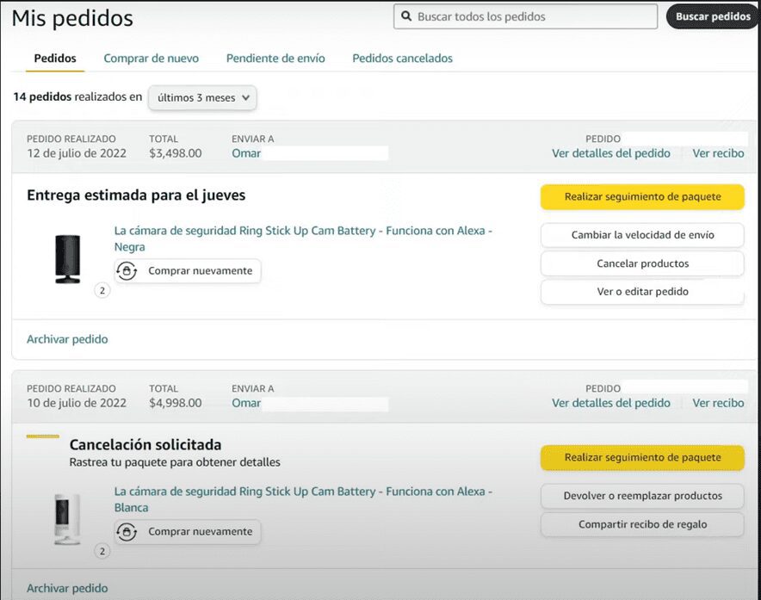Click 'Cambiar la velocidad de envío' button
Viewport: 761px width, 600px height.
tap(642, 235)
